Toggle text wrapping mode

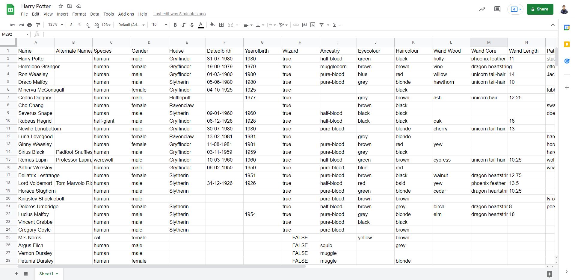[x=269, y=25]
